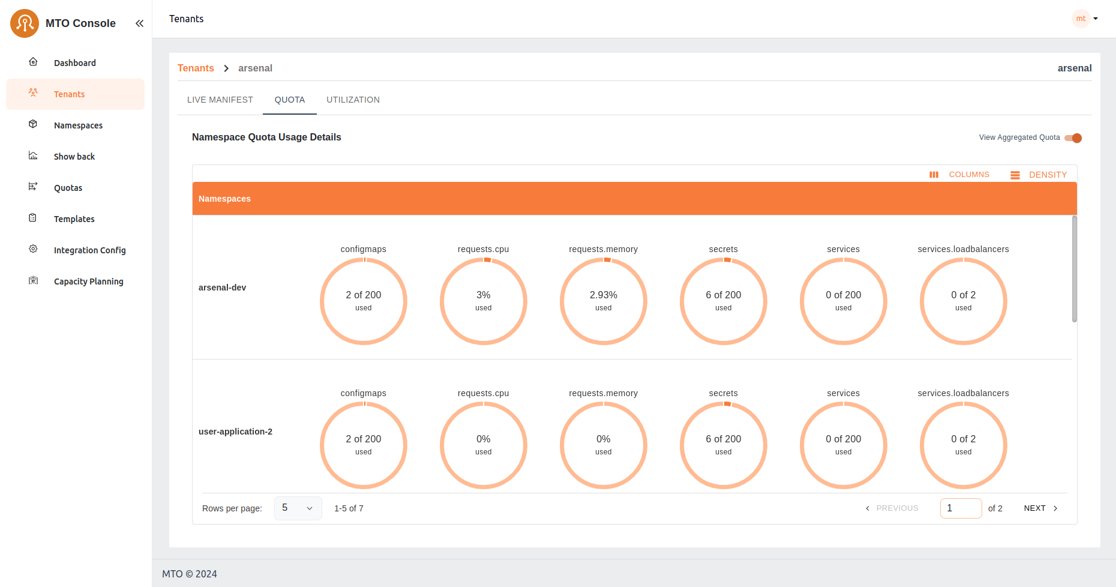1116x587 pixels.
Task: Collapse the sidebar with double-chevron icon
Action: pyautogui.click(x=139, y=23)
